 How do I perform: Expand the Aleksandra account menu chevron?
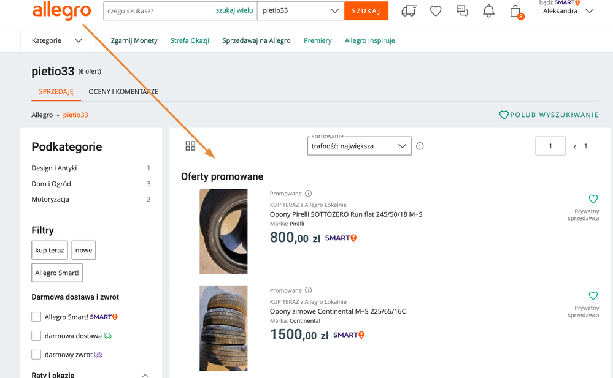(590, 11)
